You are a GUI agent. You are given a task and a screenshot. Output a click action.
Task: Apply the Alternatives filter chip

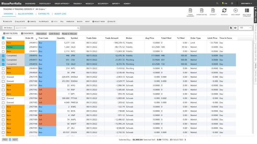pyautogui.click(x=41, y=34)
